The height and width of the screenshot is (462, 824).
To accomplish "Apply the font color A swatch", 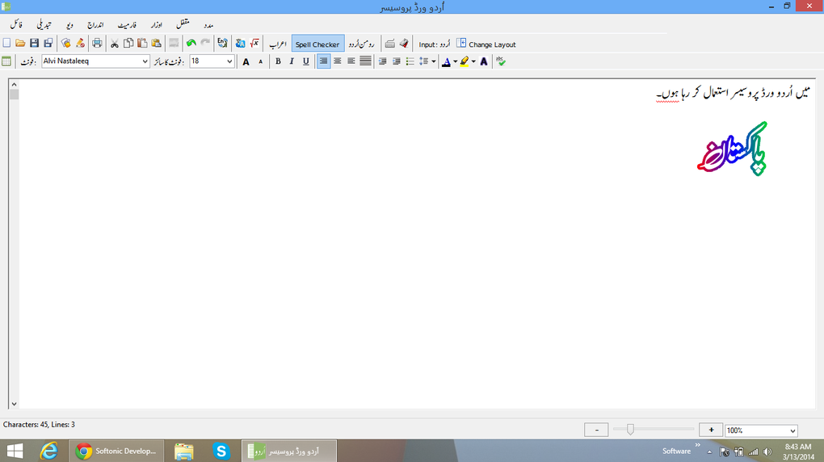I will [446, 61].
